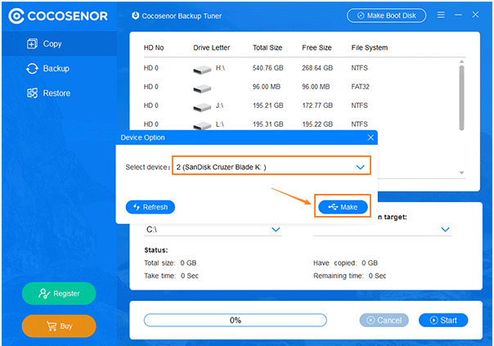Click the Buy button
The height and width of the screenshot is (346, 494).
coord(59,326)
